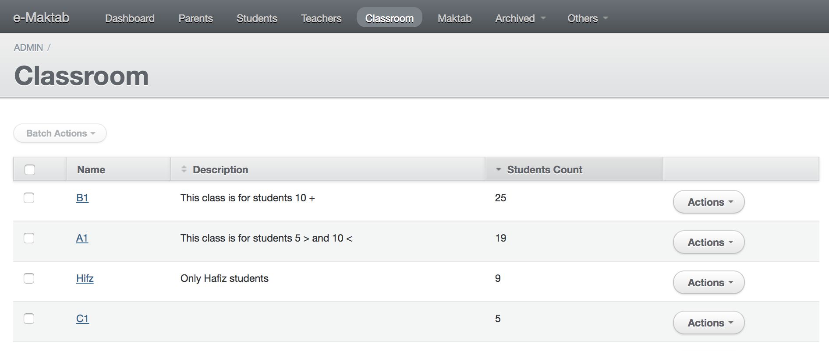Show Actions menu for C1 row

(x=709, y=323)
